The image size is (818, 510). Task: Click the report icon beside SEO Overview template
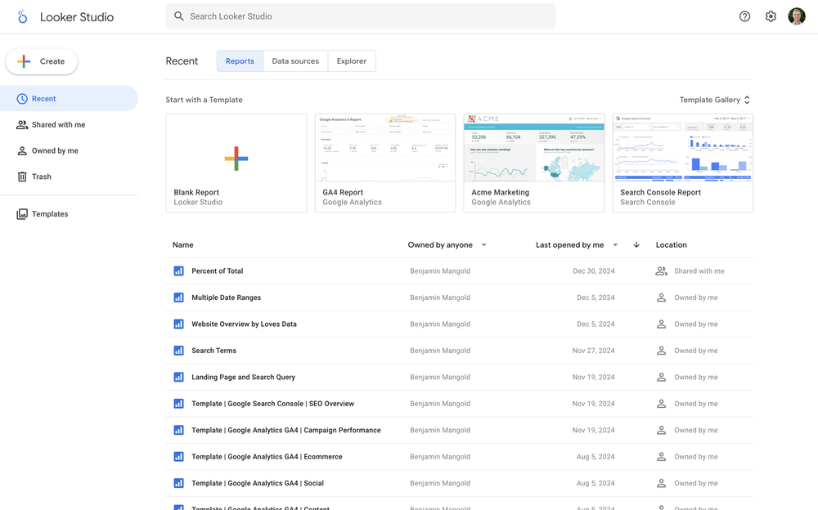click(x=178, y=404)
